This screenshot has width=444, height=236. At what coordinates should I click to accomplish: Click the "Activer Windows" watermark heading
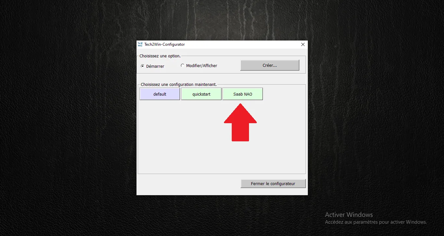[349, 215]
